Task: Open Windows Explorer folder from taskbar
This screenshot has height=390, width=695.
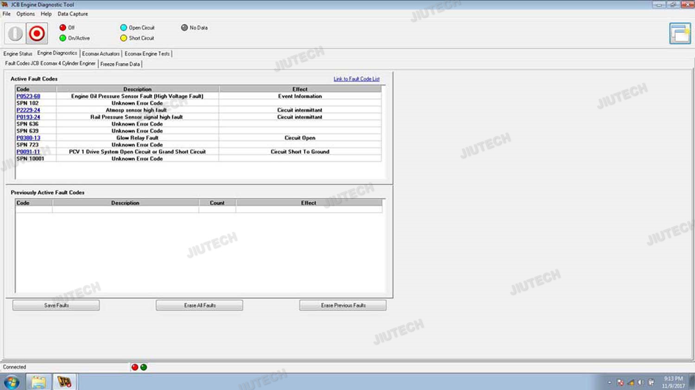Action: [38, 382]
